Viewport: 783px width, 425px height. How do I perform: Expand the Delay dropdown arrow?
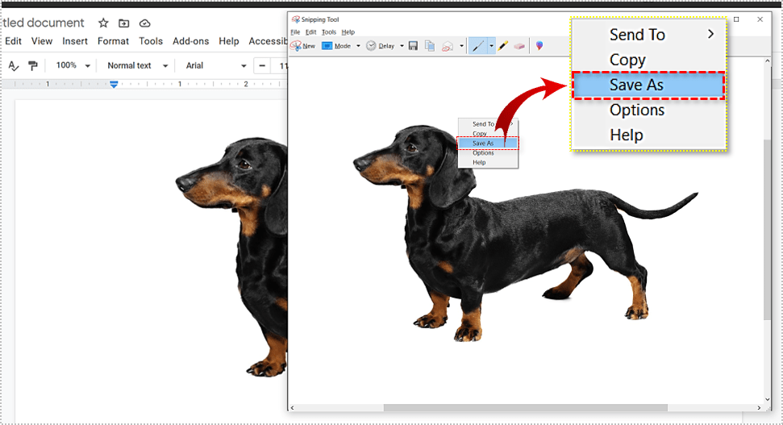click(x=402, y=46)
